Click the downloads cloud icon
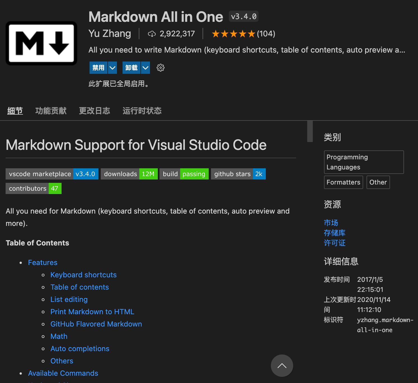This screenshot has width=418, height=383. coord(152,34)
